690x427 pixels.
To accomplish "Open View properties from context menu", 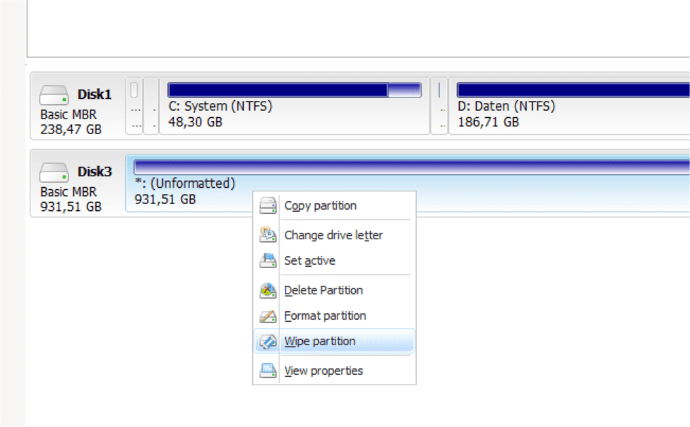I will coord(334,371).
